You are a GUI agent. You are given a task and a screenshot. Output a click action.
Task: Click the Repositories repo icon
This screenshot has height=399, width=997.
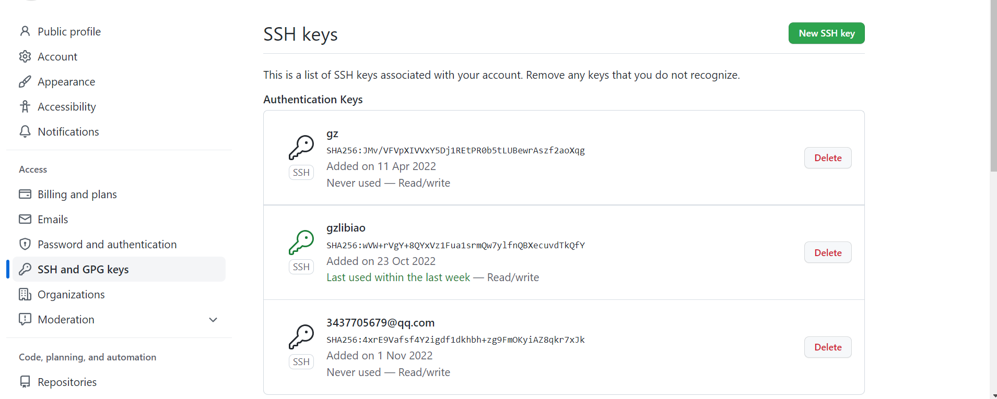[x=25, y=382]
